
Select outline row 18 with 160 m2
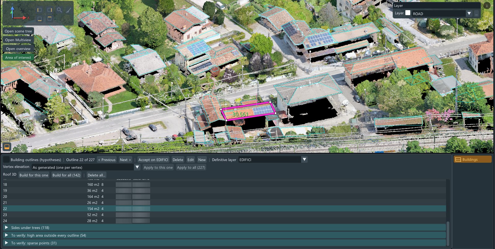224,184
